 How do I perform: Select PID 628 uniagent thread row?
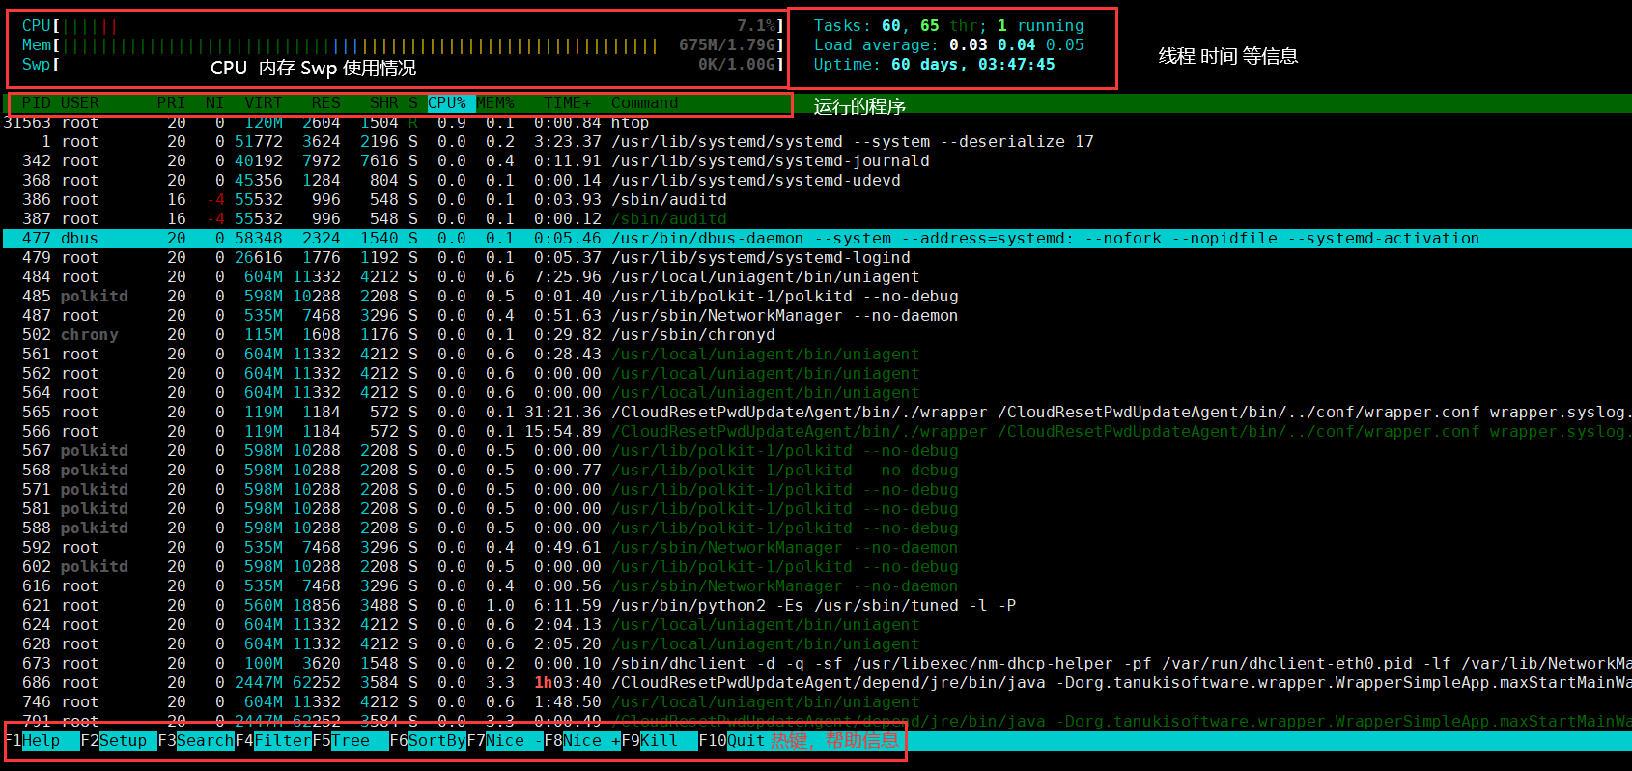816,644
